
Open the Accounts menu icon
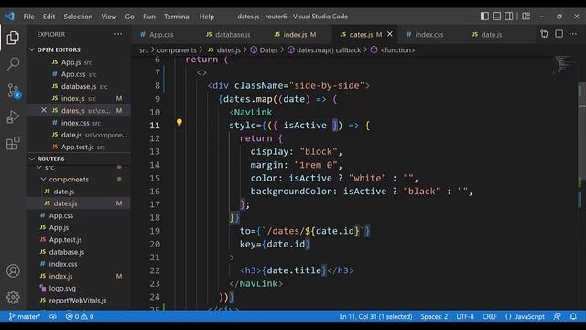13,270
